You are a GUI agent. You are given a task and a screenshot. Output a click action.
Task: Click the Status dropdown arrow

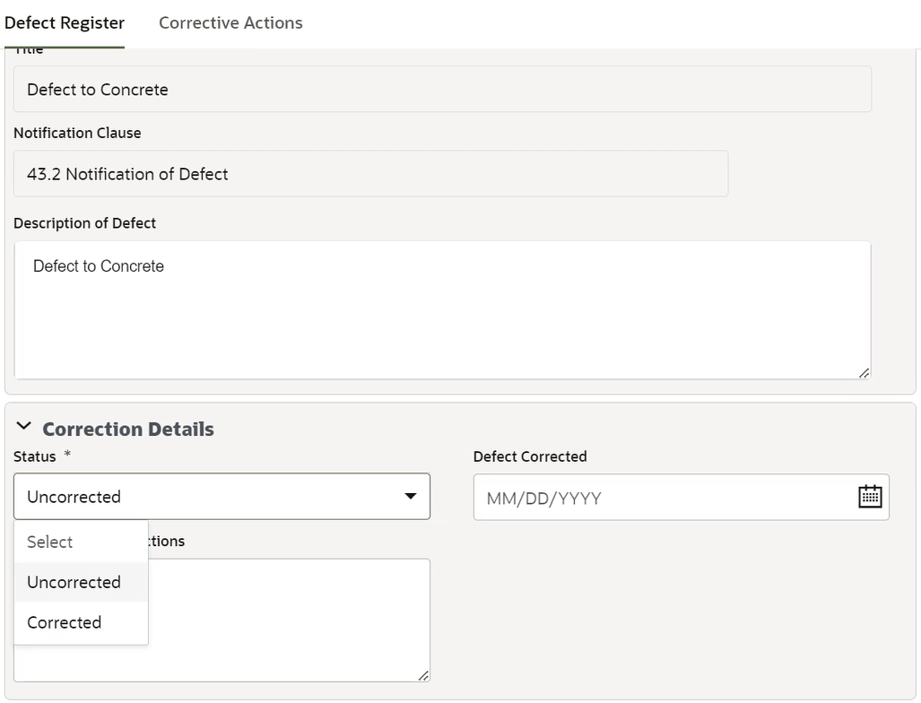(410, 496)
